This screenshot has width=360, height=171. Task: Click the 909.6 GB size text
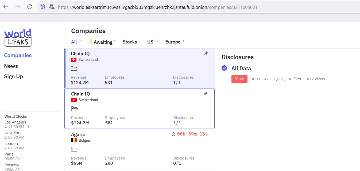[x=259, y=79]
